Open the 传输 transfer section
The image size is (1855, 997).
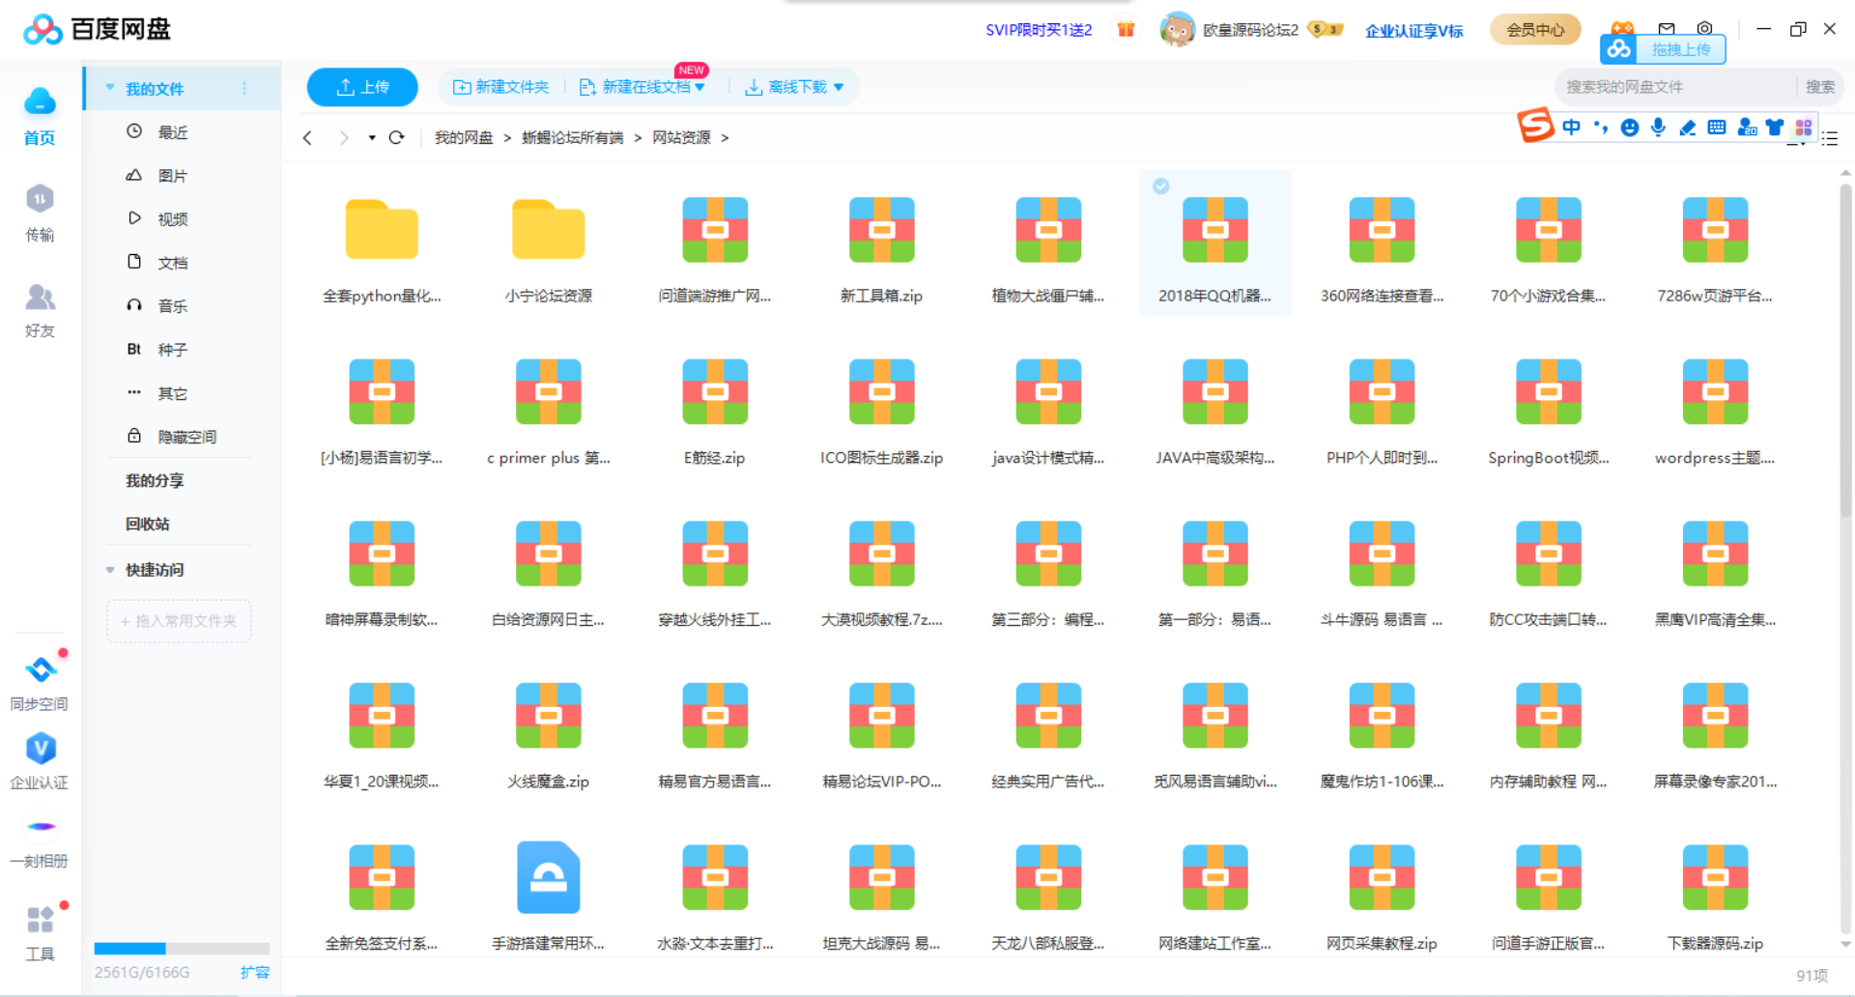(x=40, y=213)
